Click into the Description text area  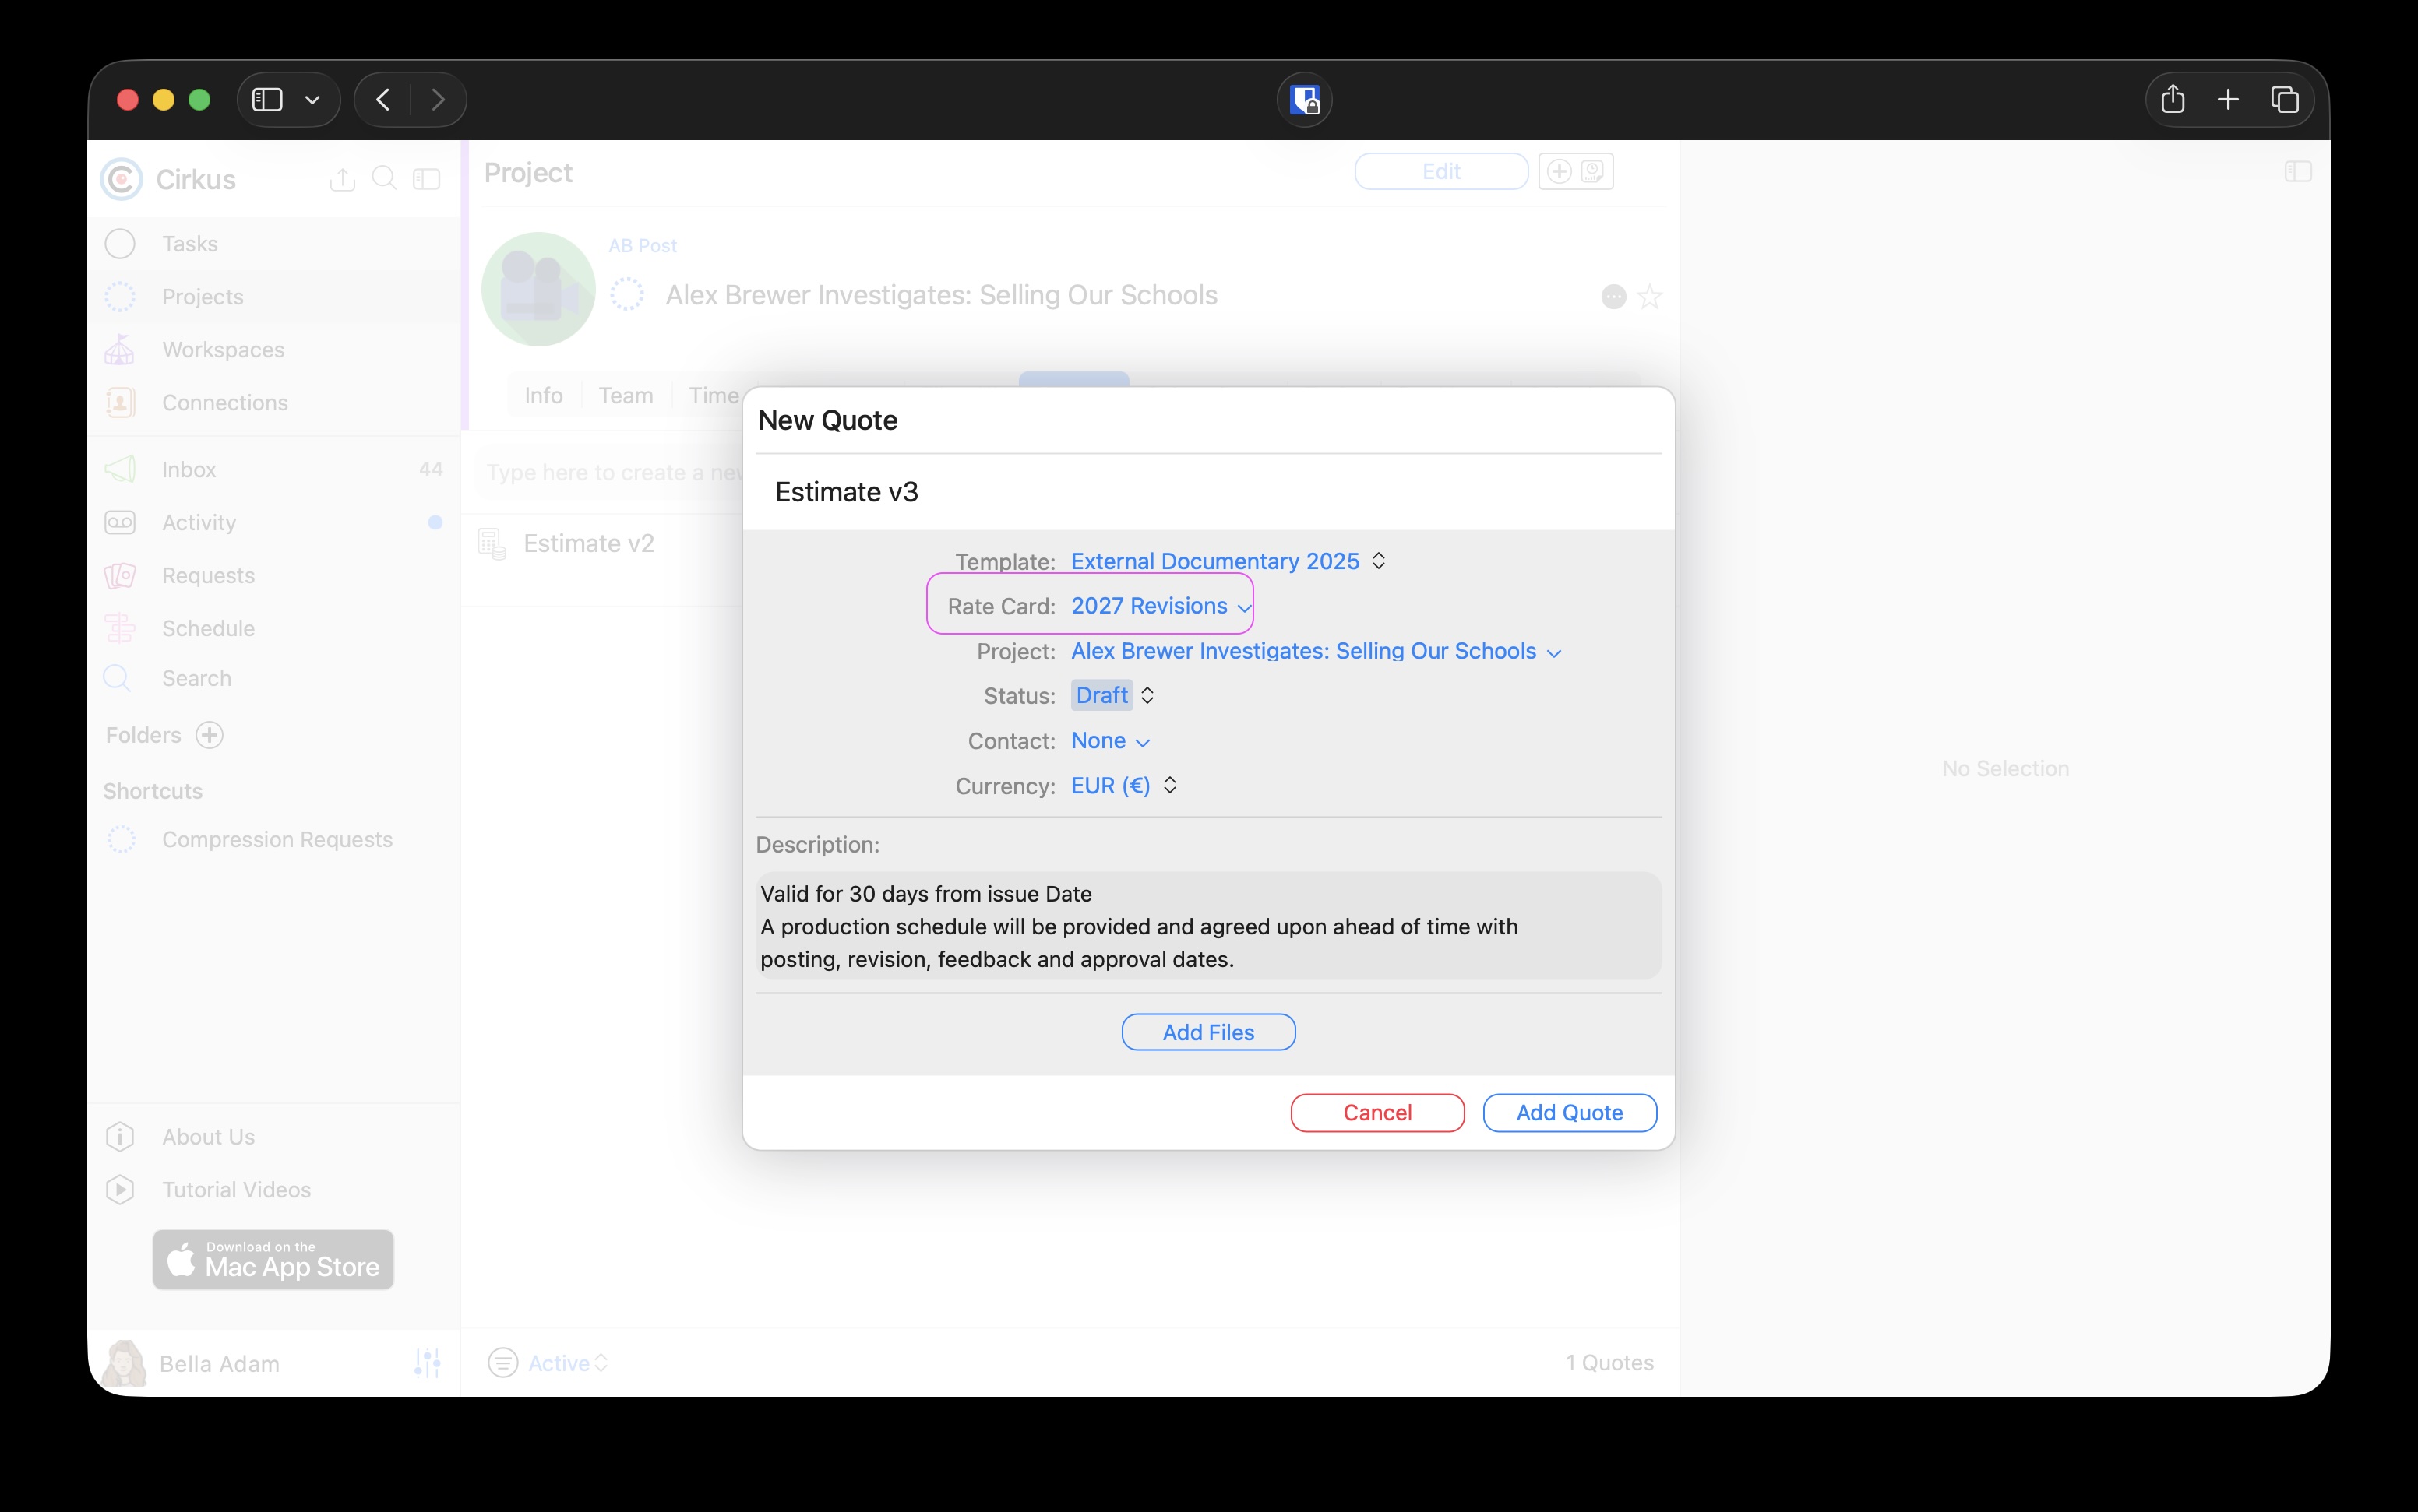(x=1208, y=926)
